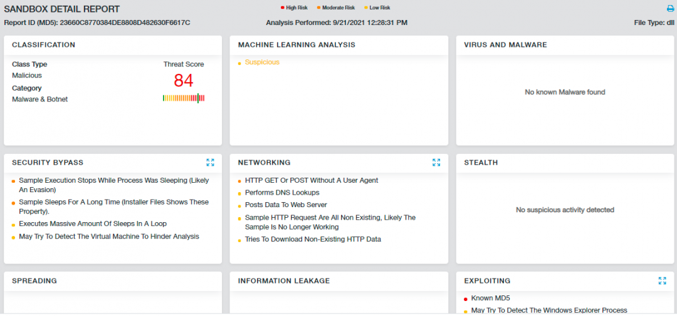Click the threat score gauge bar
Viewport: 677px width, 316px height.
184,98
